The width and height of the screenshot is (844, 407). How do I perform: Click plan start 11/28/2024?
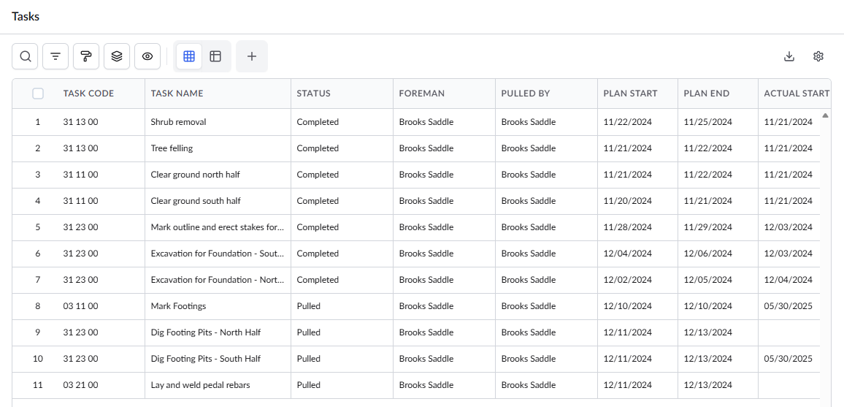(x=628, y=227)
